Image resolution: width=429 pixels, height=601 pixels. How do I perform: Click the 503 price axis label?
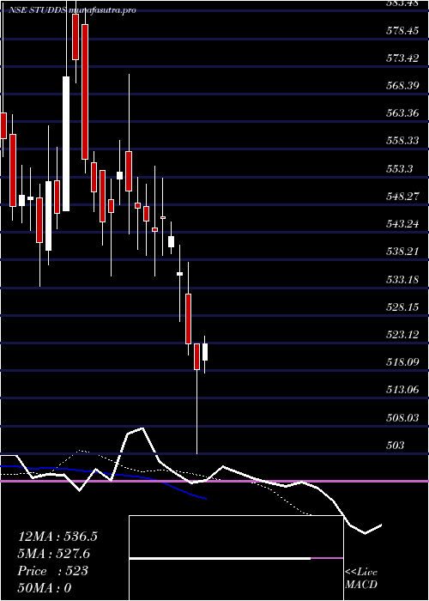tap(396, 446)
